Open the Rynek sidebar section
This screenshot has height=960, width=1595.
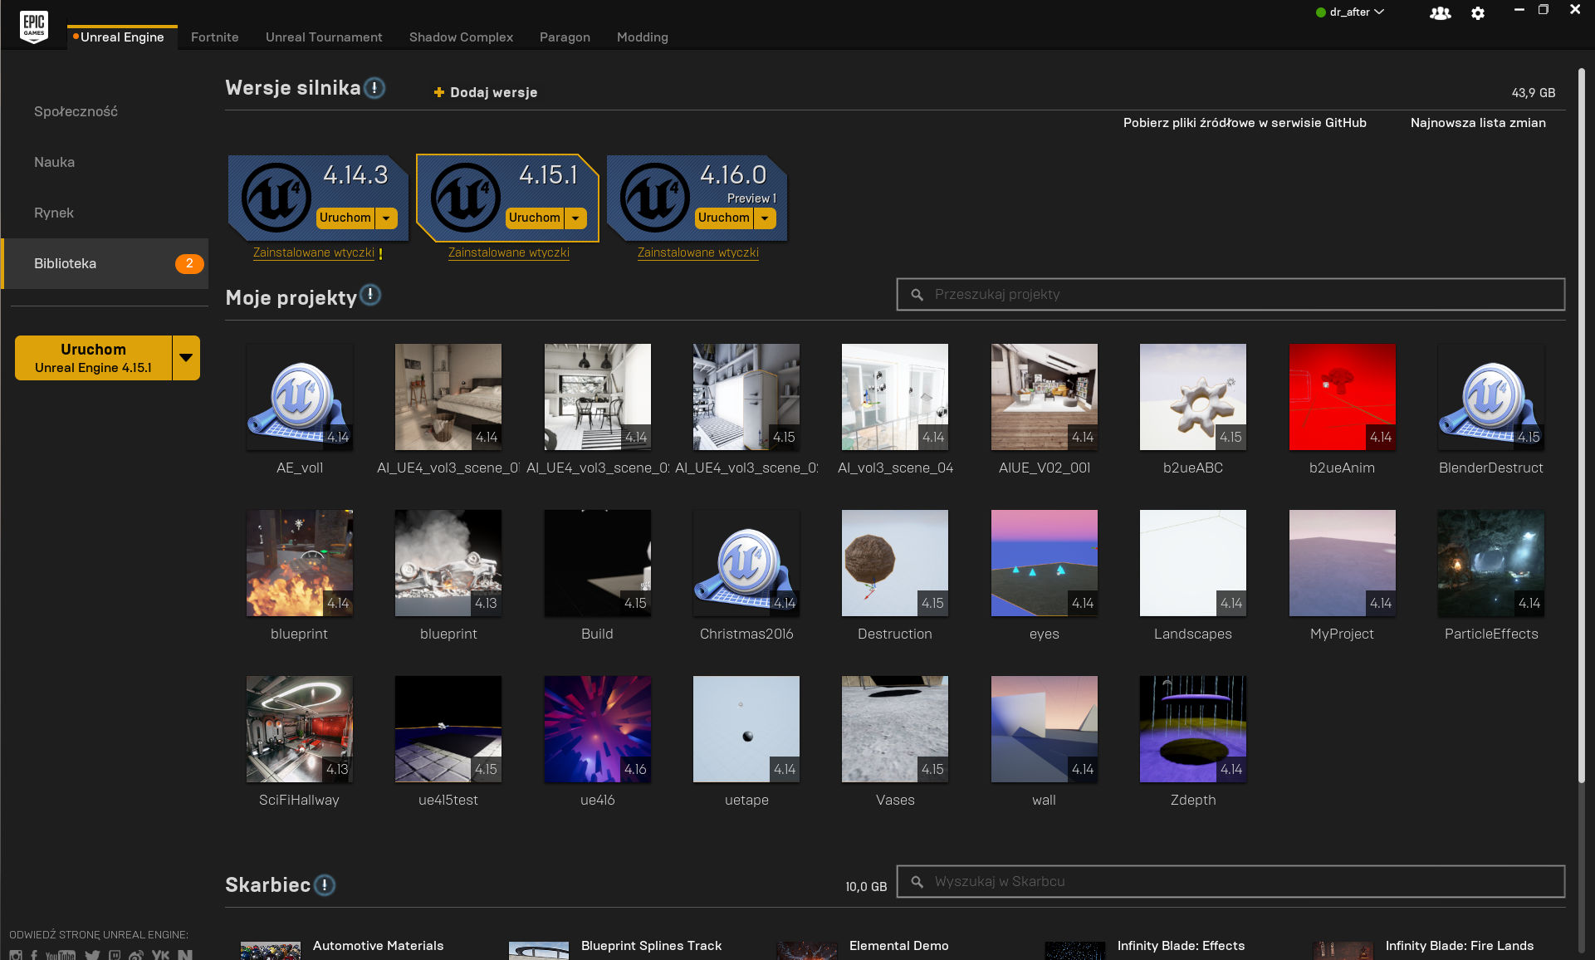[54, 213]
